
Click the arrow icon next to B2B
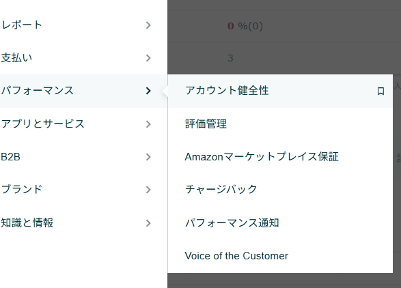tap(148, 157)
